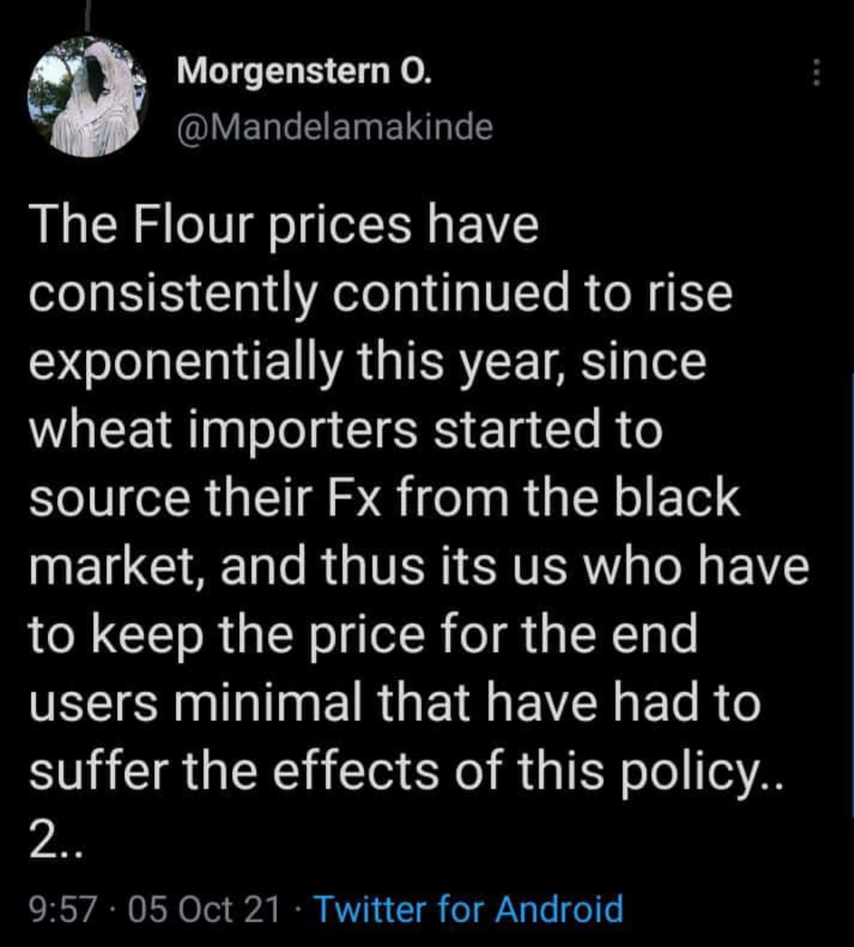This screenshot has height=947, width=854.
Task: Click the 05 Oct 21 tweet date
Action: 204,909
